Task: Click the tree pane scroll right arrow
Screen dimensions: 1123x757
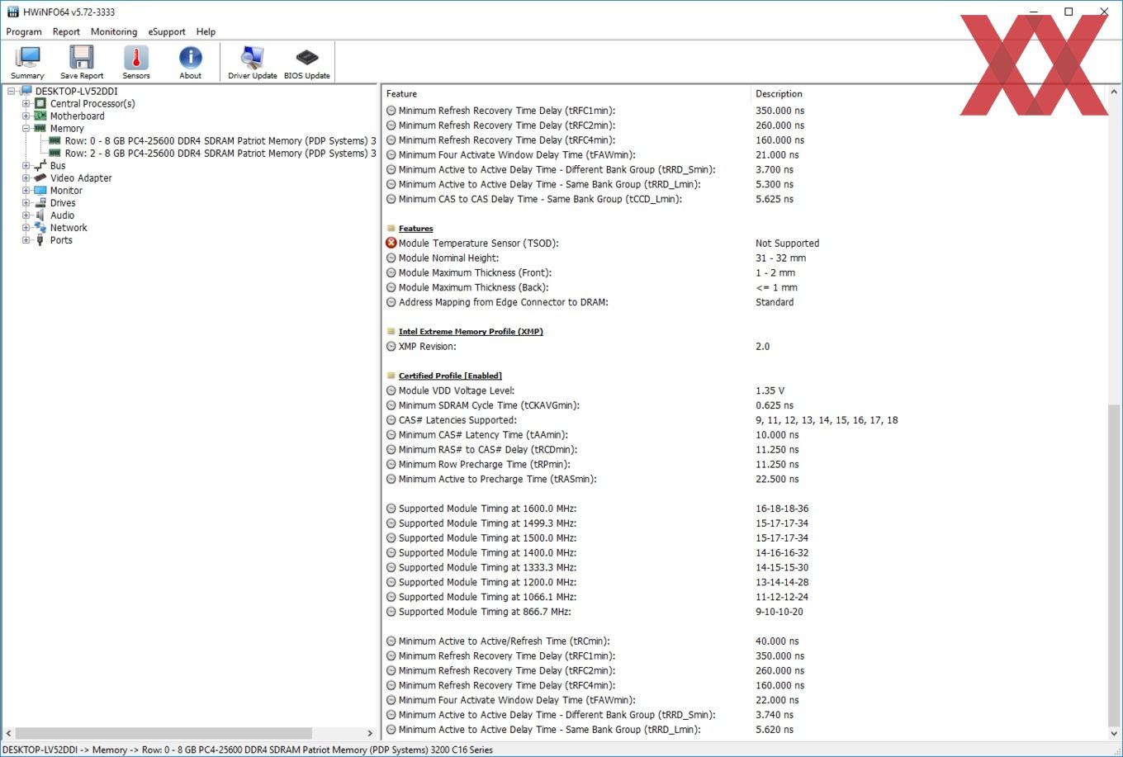Action: [370, 733]
